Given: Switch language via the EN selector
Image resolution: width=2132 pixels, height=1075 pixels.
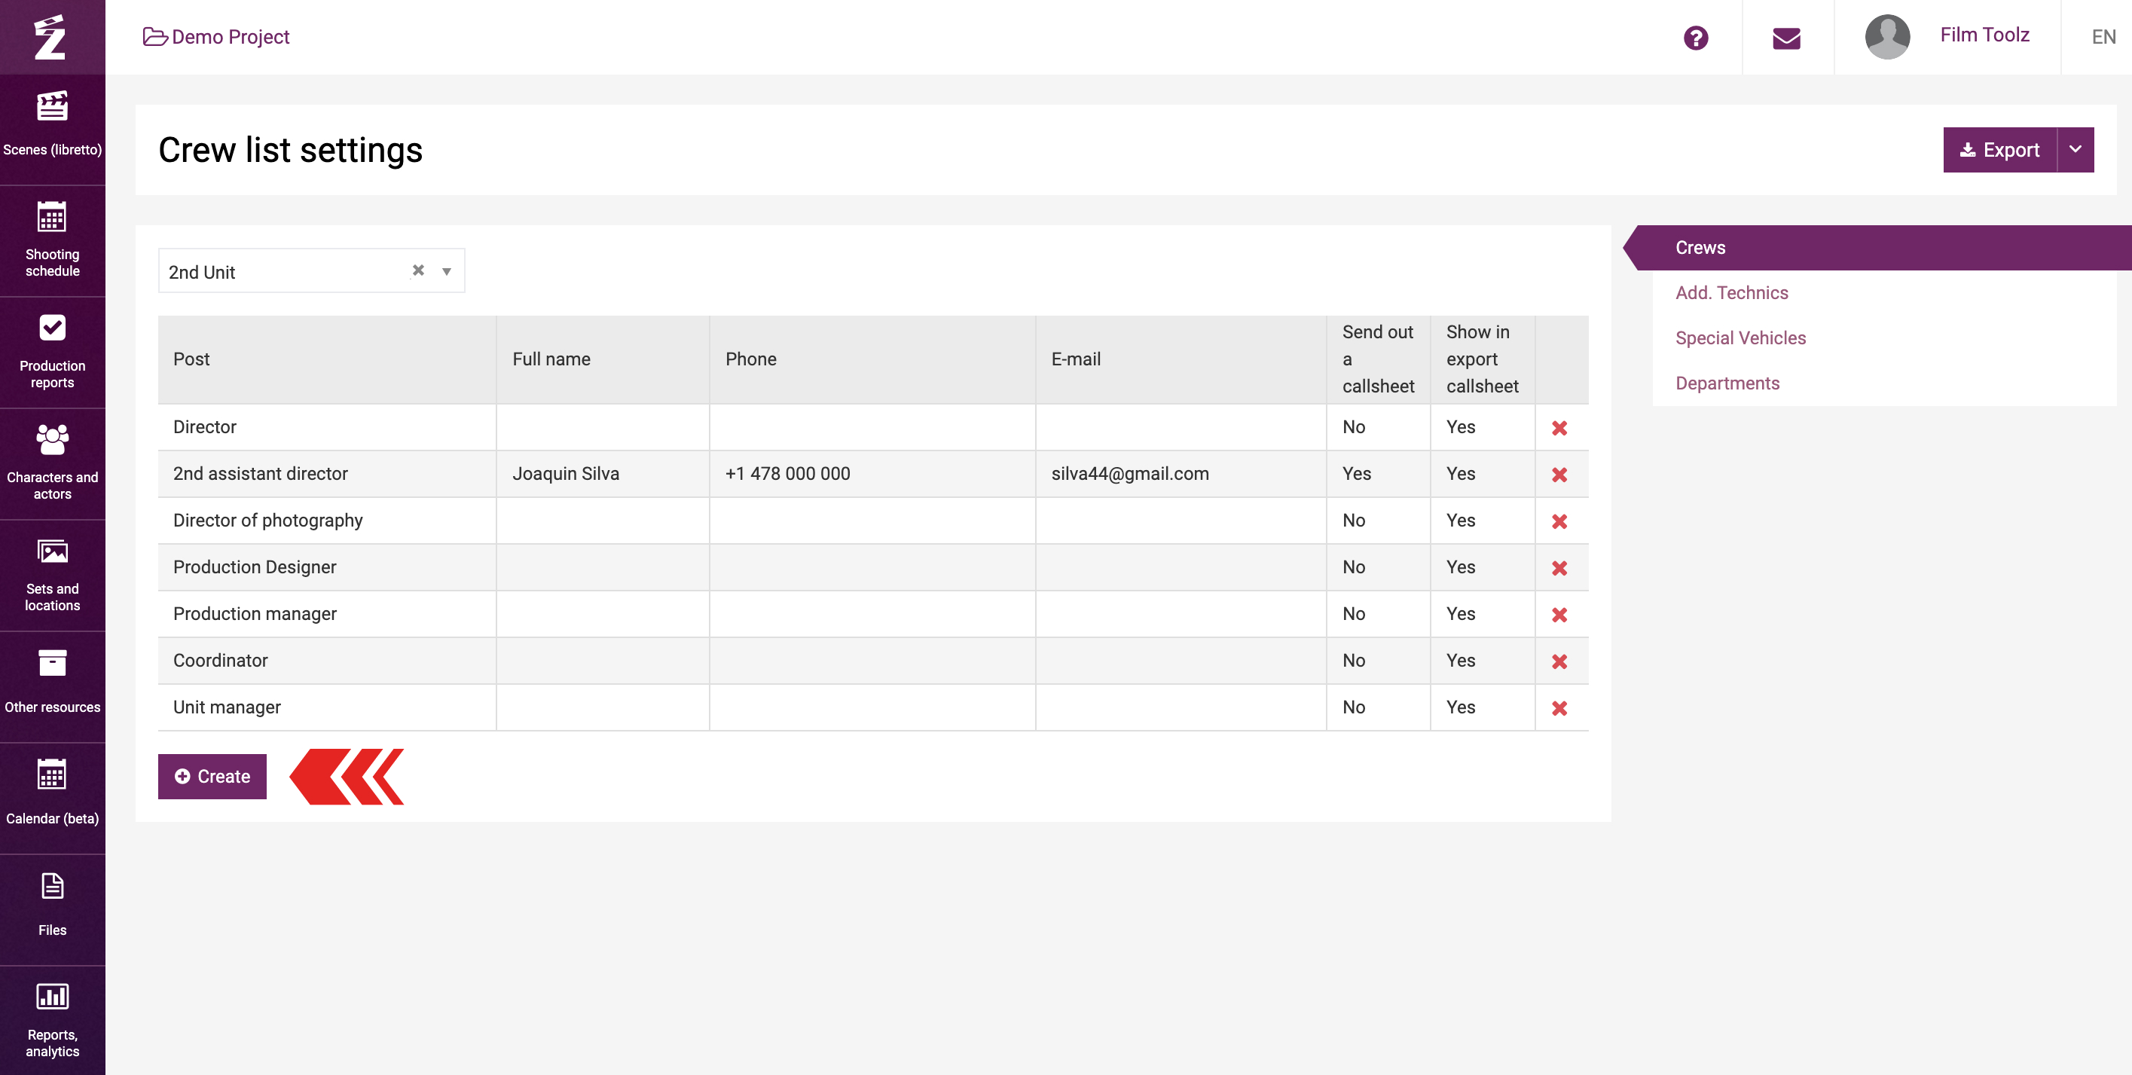Looking at the screenshot, I should pyautogui.click(x=2103, y=37).
